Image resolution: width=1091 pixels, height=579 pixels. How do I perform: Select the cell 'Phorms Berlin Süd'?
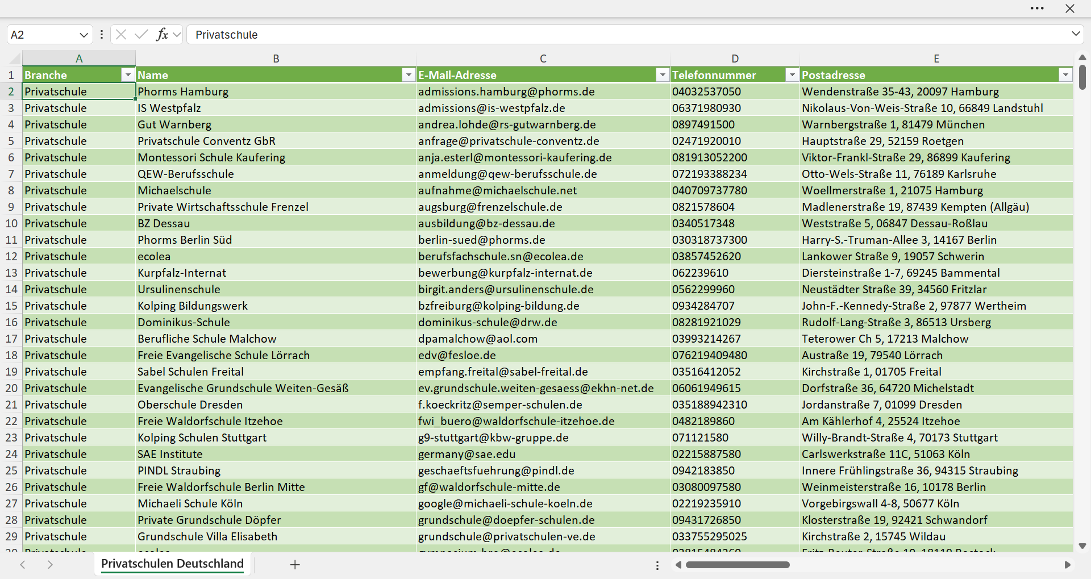[276, 240]
